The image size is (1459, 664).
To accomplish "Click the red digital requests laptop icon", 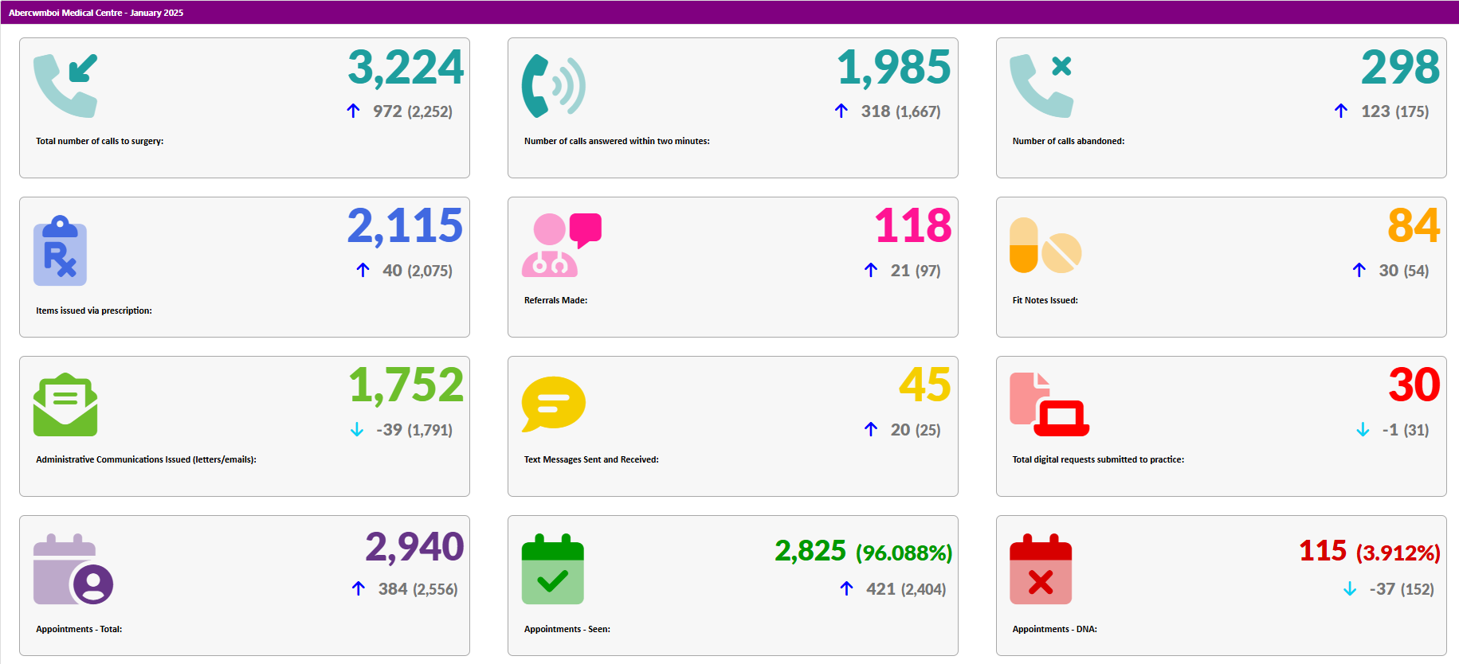I will point(1049,404).
